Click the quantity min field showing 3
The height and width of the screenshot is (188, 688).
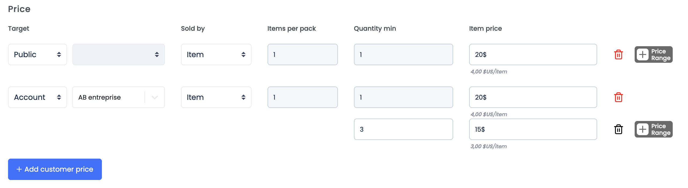tap(403, 129)
